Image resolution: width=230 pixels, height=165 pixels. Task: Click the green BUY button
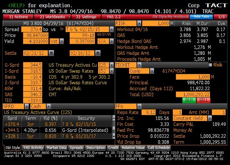[x=189, y=100]
